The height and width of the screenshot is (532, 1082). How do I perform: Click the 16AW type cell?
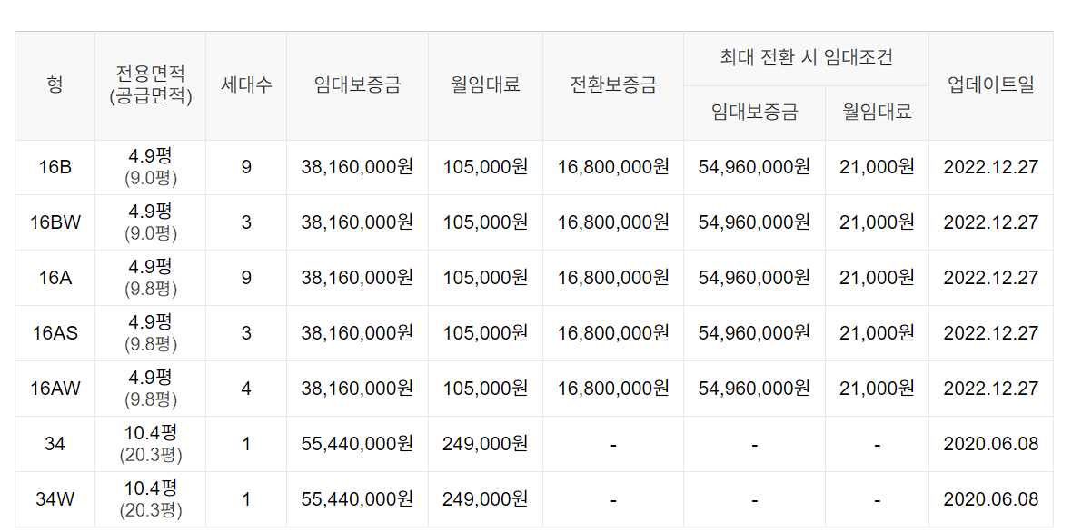[x=55, y=389]
